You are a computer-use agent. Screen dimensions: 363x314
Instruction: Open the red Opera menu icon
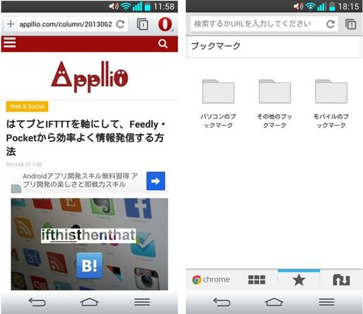tap(165, 24)
